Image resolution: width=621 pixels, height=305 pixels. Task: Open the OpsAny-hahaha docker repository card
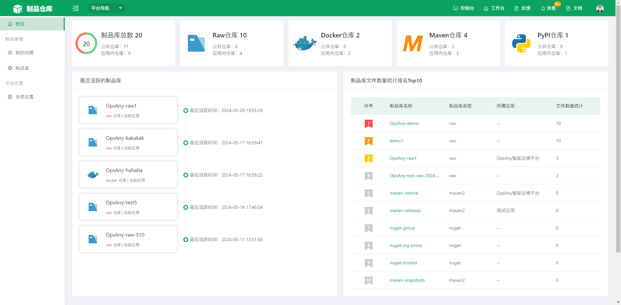[x=128, y=175]
